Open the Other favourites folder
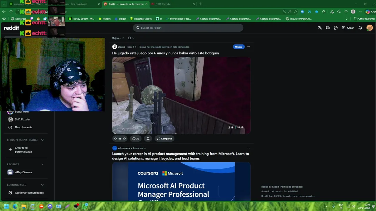The height and width of the screenshot is (211, 376). tap(364, 19)
